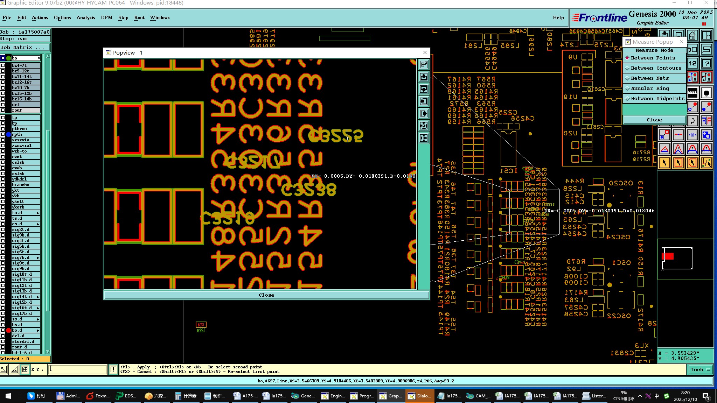Click the Home view icon in toolbar
Image resolution: width=717 pixels, height=403 pixels.
(692, 36)
